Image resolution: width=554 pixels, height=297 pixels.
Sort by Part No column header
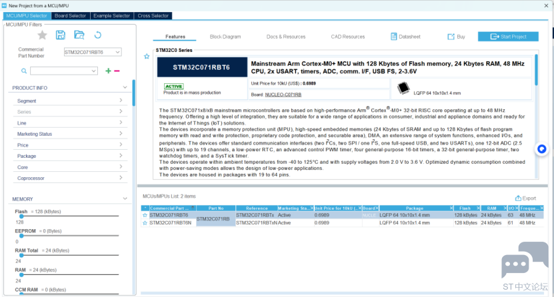coord(216,208)
